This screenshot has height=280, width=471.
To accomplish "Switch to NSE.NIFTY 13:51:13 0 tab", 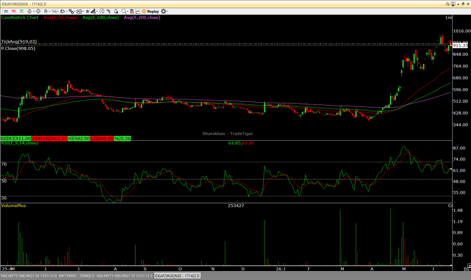I will (29, 276).
